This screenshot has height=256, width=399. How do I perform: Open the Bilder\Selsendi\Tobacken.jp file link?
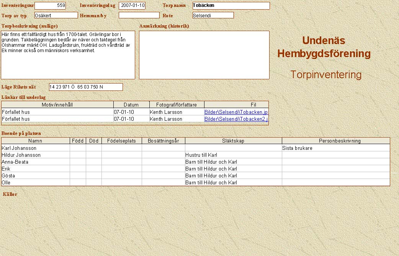tap(236, 112)
